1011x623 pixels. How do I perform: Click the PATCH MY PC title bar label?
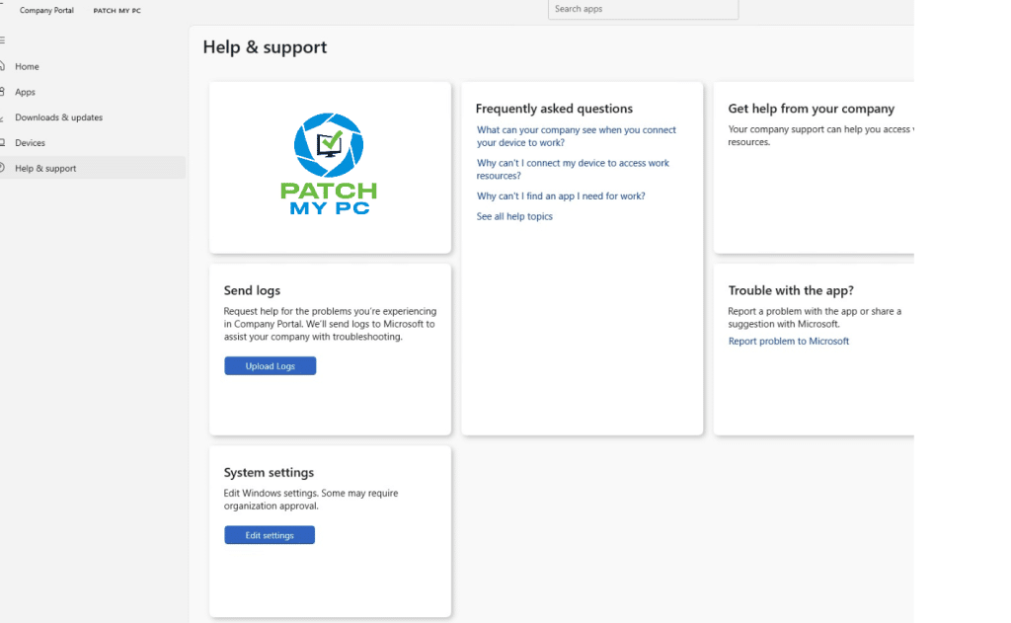[x=117, y=10]
